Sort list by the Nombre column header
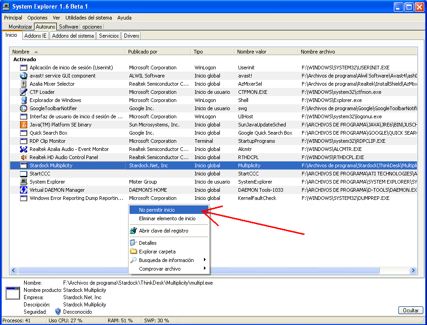Viewport: 427px width, 325px height. [67, 52]
